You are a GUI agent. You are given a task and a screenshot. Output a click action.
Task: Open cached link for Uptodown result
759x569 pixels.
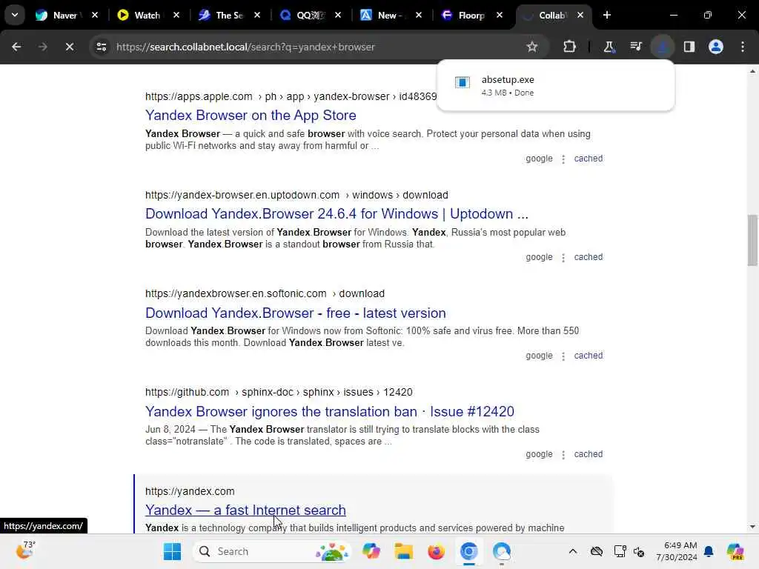[x=588, y=257]
